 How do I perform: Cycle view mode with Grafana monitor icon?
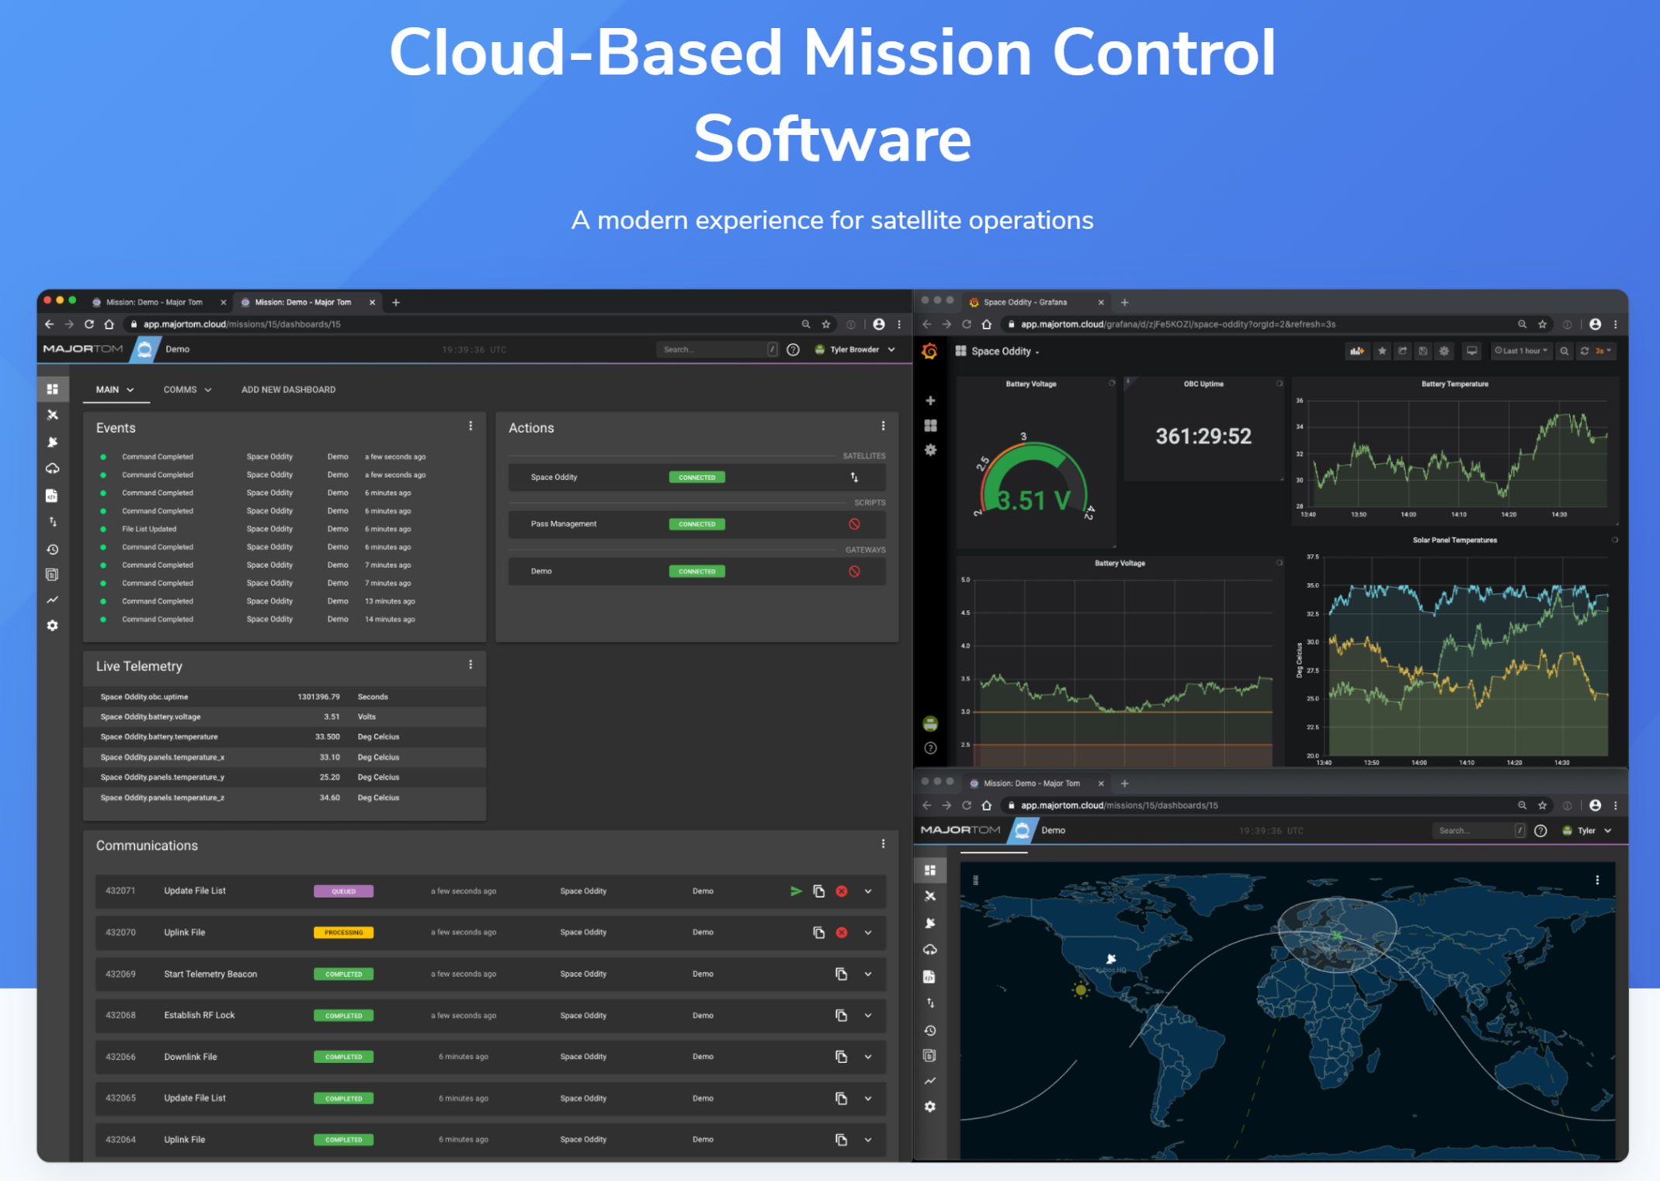[1471, 352]
